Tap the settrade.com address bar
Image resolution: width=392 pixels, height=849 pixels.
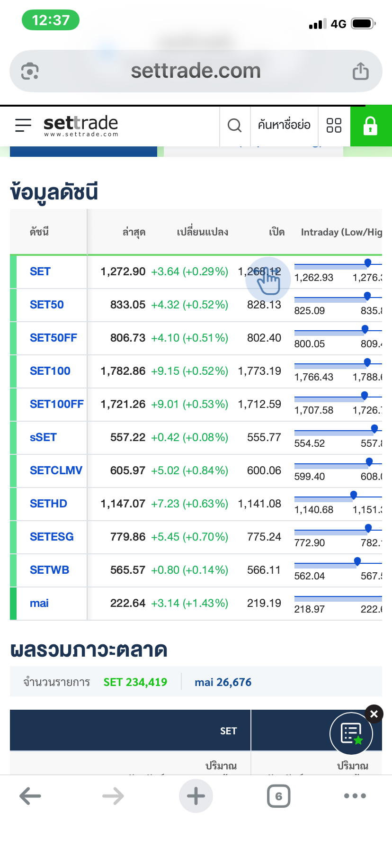196,71
